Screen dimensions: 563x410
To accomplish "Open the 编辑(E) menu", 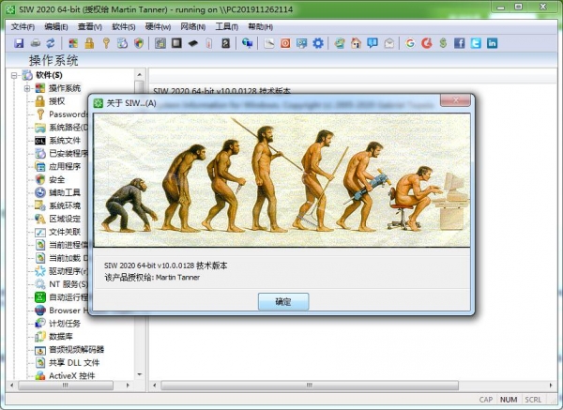I will pos(56,27).
